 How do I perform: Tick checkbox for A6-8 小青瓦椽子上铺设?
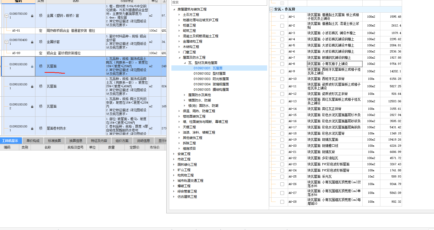pos(282,64)
